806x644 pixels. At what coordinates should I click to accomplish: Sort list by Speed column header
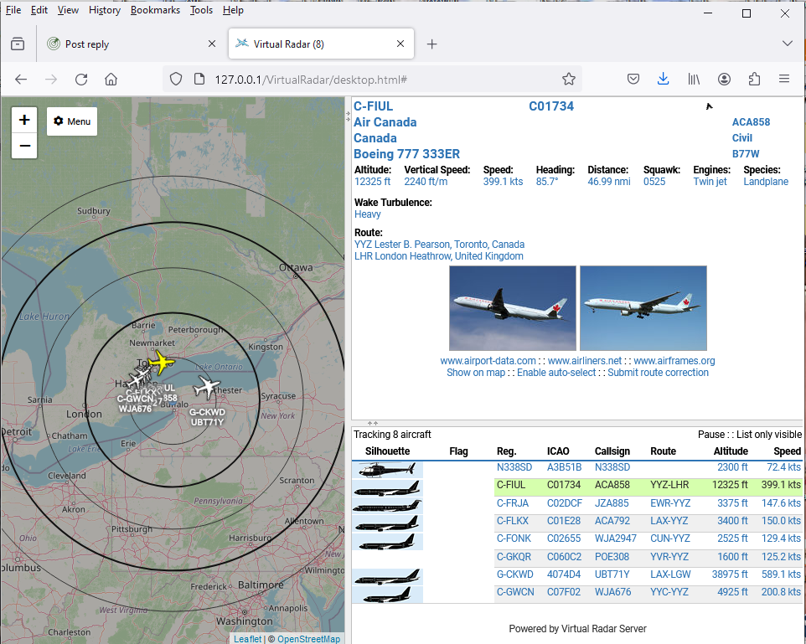787,451
